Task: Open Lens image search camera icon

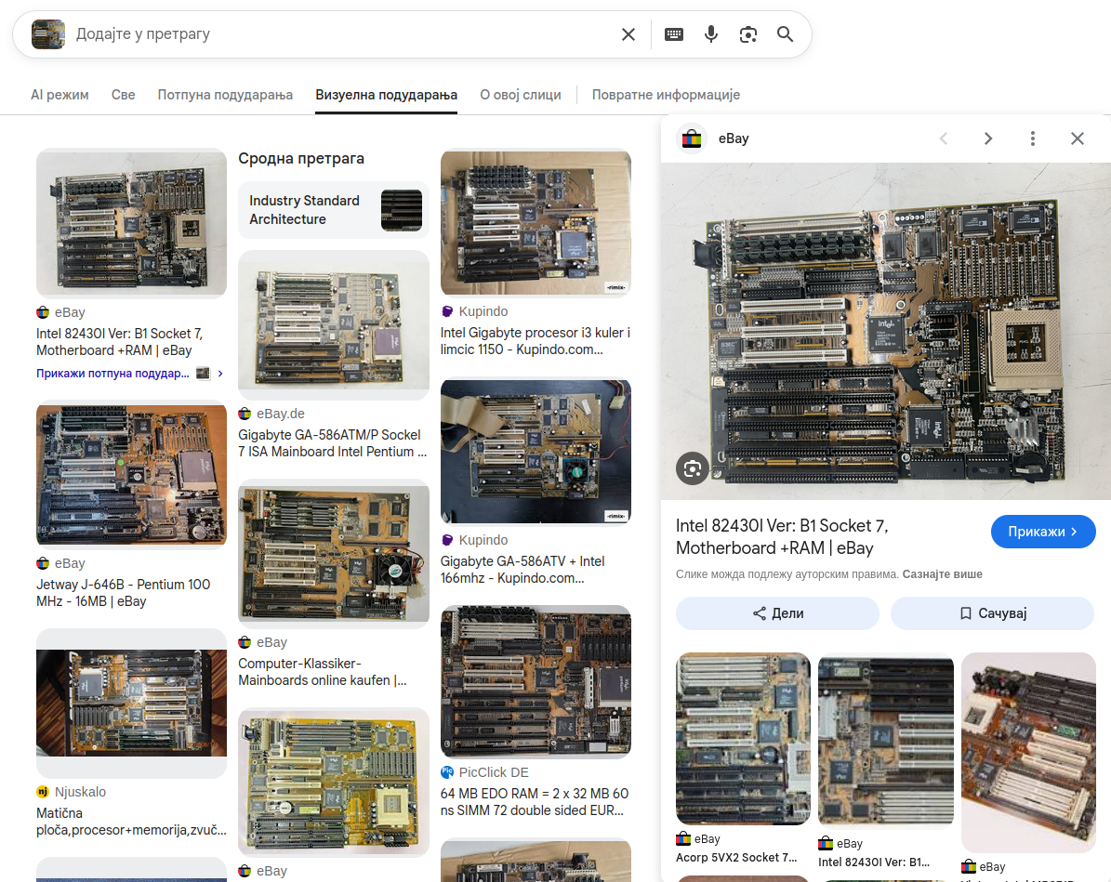Action: pyautogui.click(x=748, y=34)
